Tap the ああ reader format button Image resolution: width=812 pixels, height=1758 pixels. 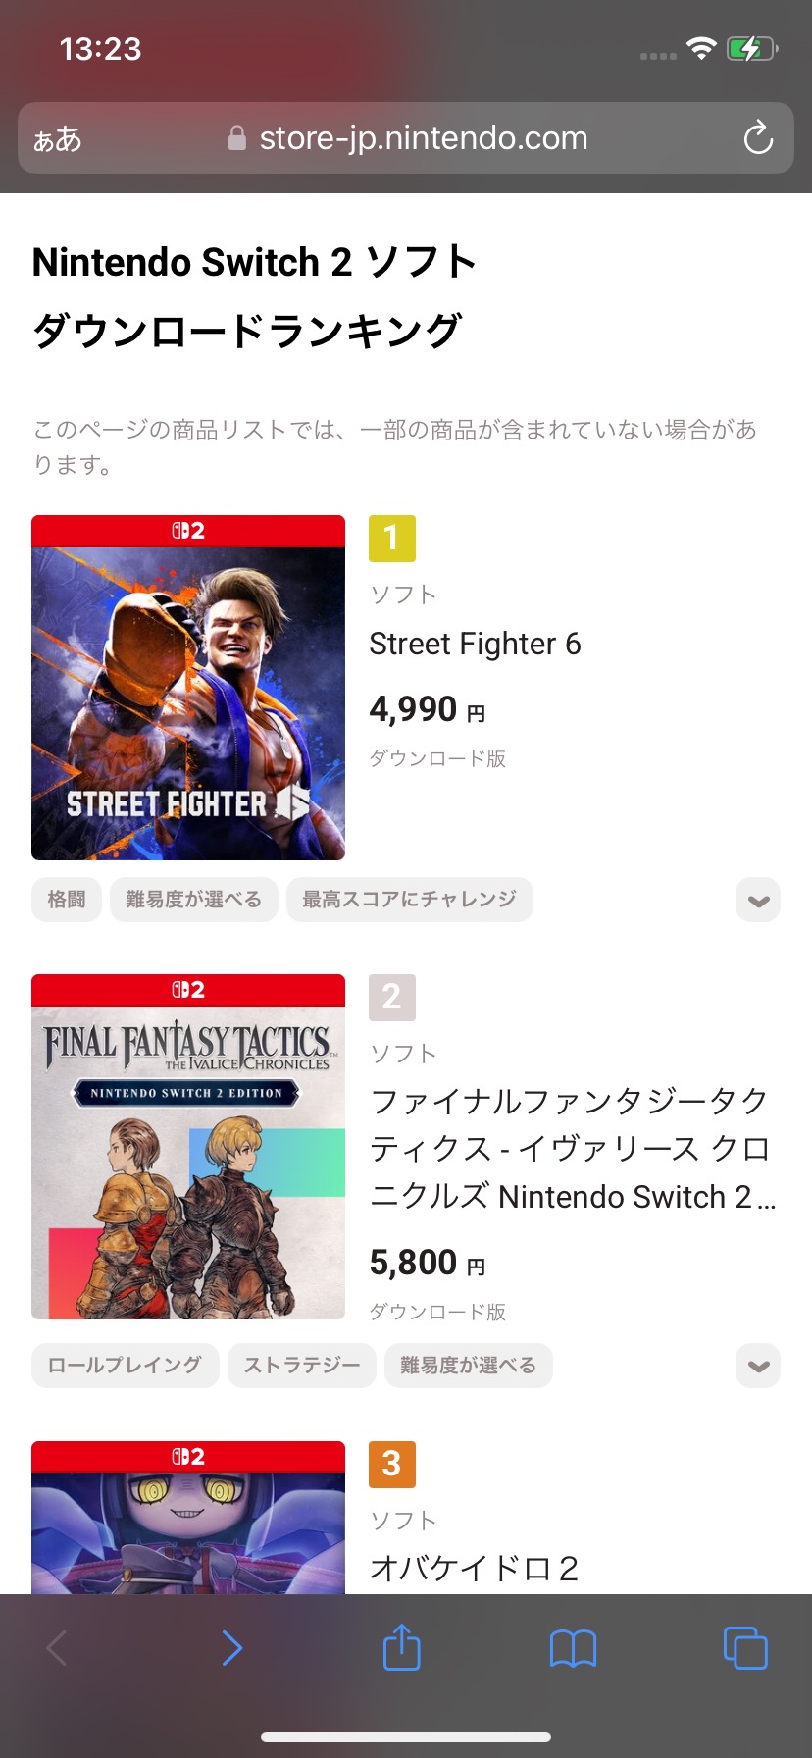point(58,139)
